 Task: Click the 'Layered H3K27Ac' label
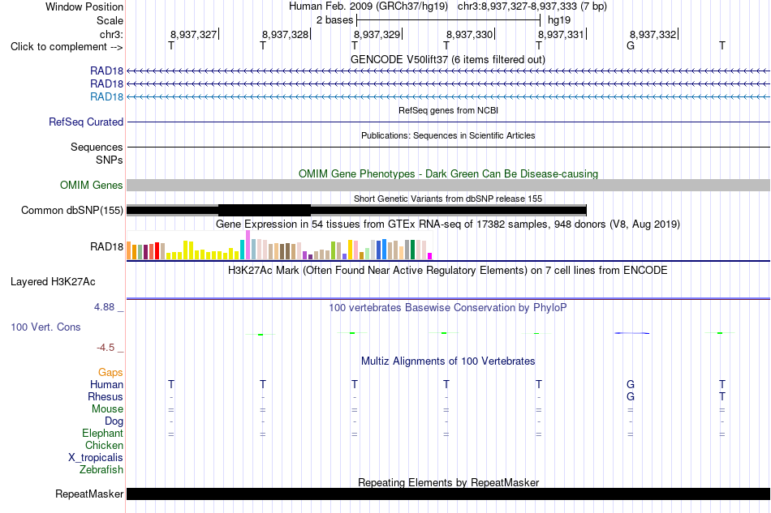coord(53,282)
